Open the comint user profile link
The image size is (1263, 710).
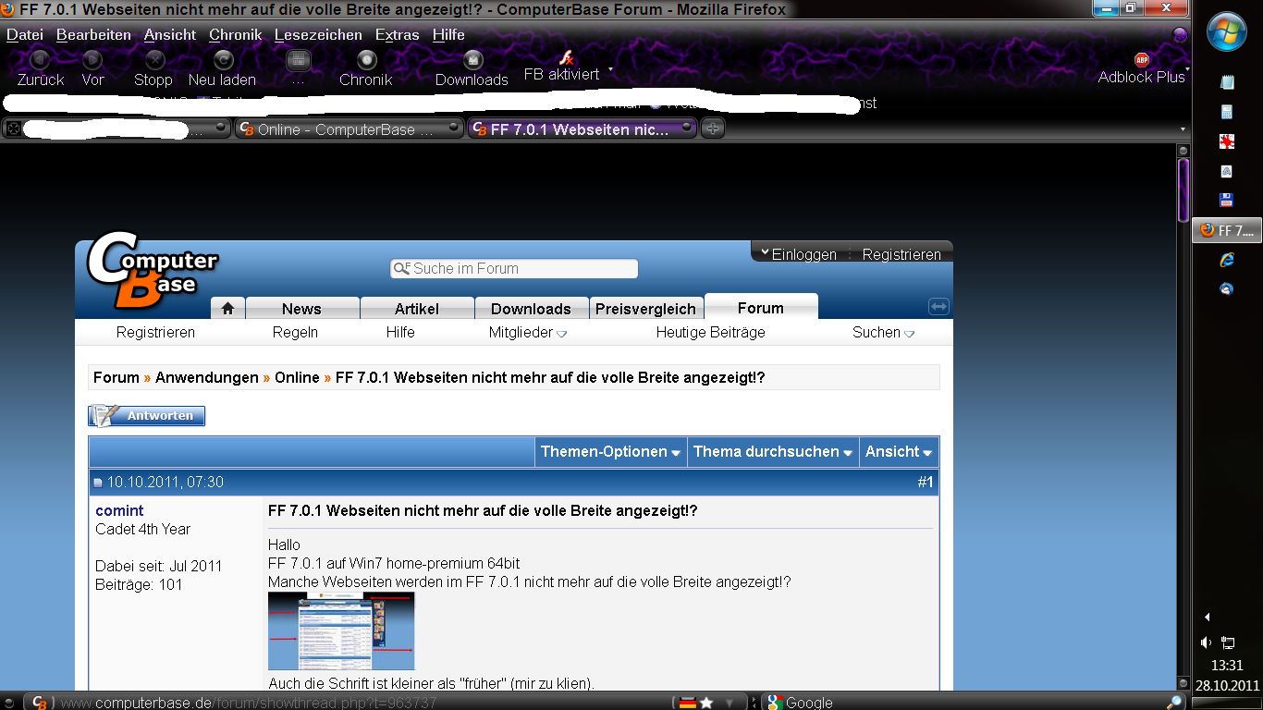[119, 510]
